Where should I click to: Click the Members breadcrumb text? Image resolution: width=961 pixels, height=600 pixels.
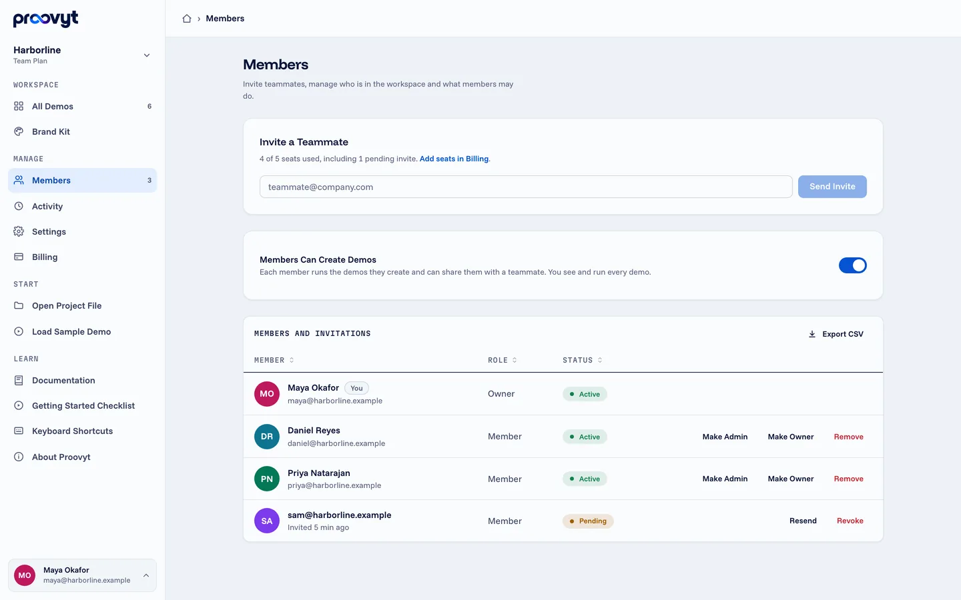(225, 19)
